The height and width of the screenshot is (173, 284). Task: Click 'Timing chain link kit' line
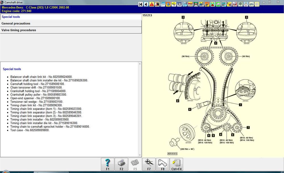coord(36,105)
